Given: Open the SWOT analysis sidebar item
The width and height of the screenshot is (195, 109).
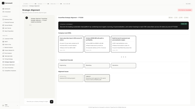Looking at the screenshot, I should (6, 42).
